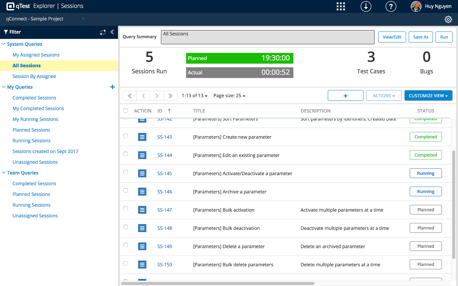Add a new query under My Queries
This screenshot has width=458, height=286.
pyautogui.click(x=112, y=87)
